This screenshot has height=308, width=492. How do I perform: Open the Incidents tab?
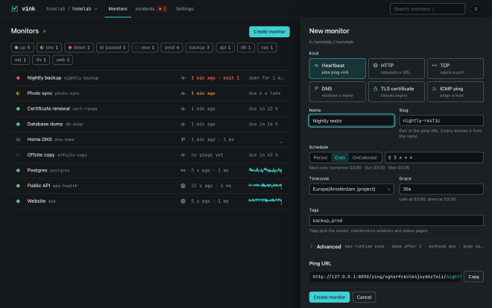point(151,9)
